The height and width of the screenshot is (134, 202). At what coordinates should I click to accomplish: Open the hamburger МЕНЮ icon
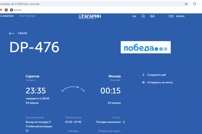(x=171, y=16)
